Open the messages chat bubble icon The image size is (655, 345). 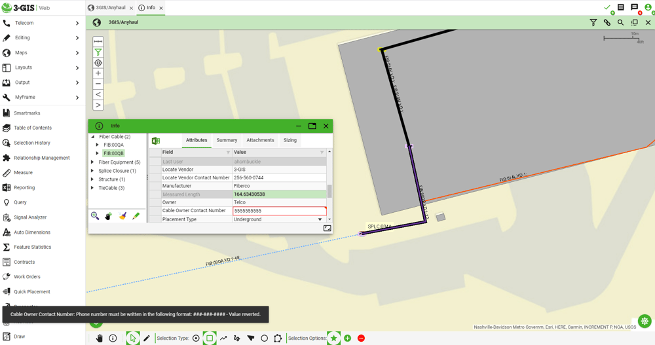tap(635, 7)
